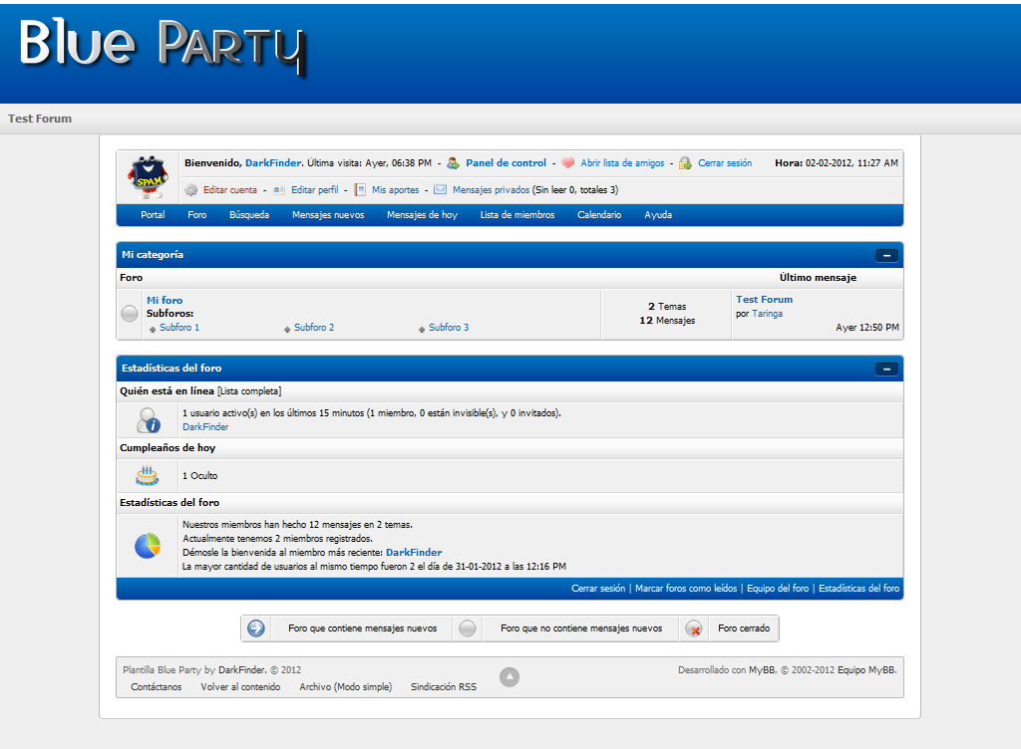Open the Subforo 2 link
The width and height of the screenshot is (1021, 749).
point(314,328)
